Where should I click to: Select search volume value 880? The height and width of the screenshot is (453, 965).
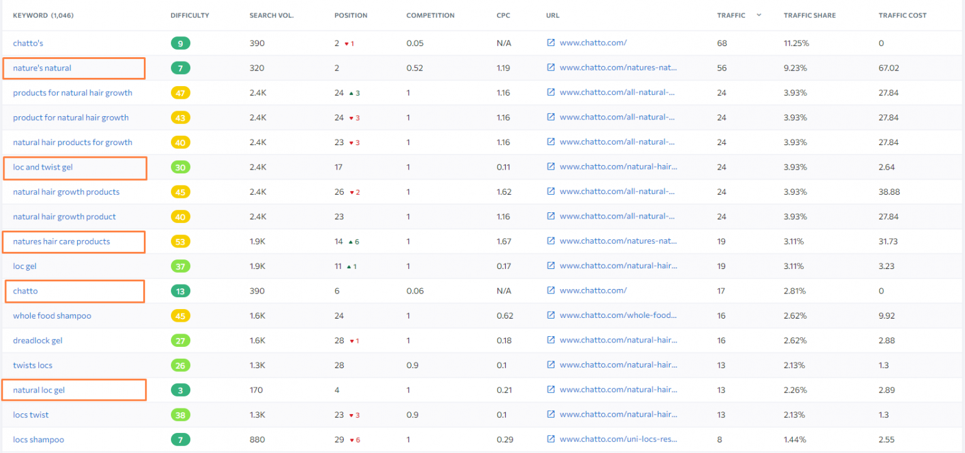coord(257,439)
